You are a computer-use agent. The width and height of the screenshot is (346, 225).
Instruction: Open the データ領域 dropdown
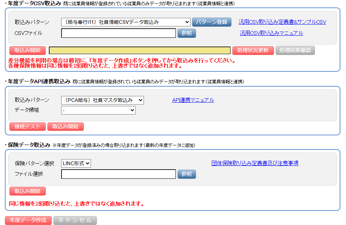click(98, 110)
